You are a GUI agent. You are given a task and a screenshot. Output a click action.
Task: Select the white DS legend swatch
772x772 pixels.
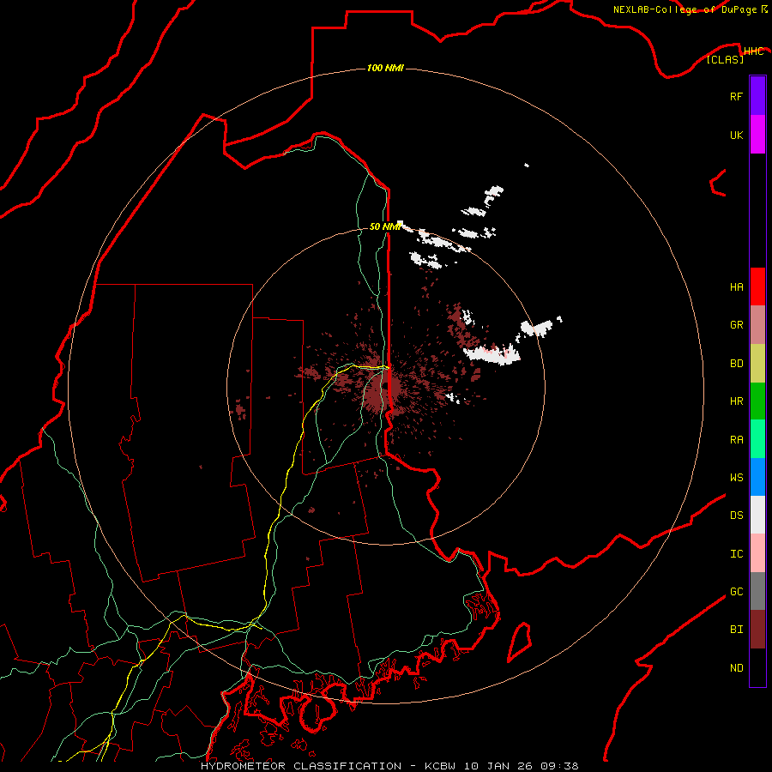(757, 515)
